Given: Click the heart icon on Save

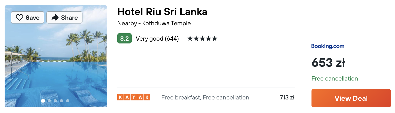Looking at the screenshot, I should 19,17.
